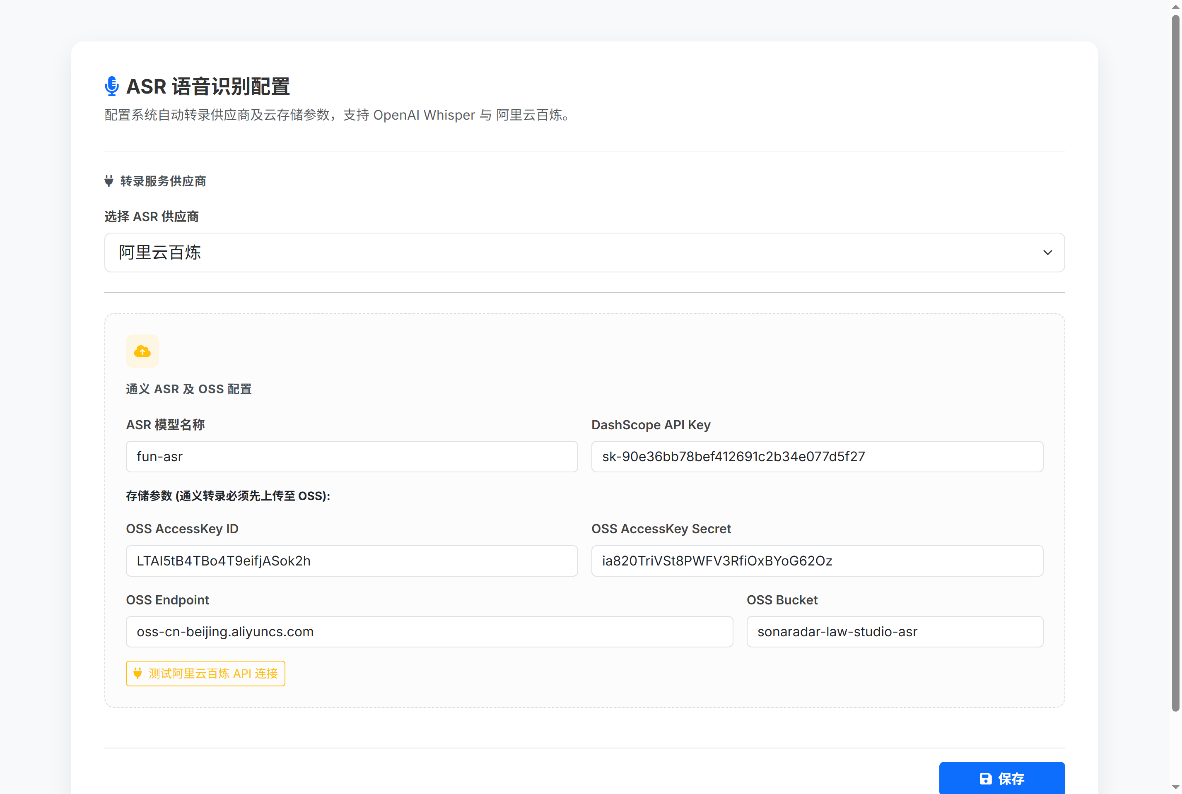Click the OSS AccessKey Secret input
The width and height of the screenshot is (1182, 794).
pyautogui.click(x=817, y=561)
